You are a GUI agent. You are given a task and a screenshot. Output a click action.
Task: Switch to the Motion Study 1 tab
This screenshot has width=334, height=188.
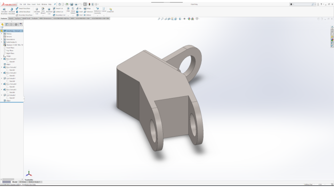click(34, 182)
